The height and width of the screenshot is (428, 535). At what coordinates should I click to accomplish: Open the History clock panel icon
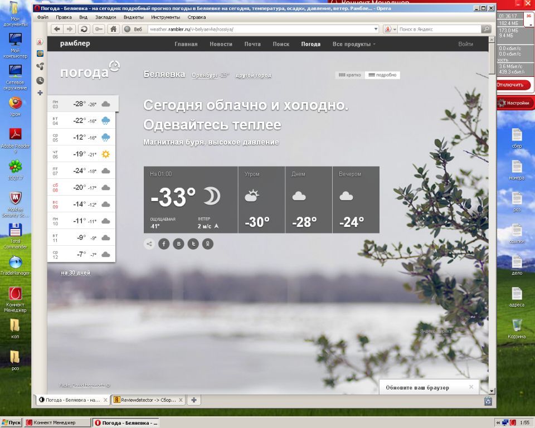pyautogui.click(x=40, y=80)
